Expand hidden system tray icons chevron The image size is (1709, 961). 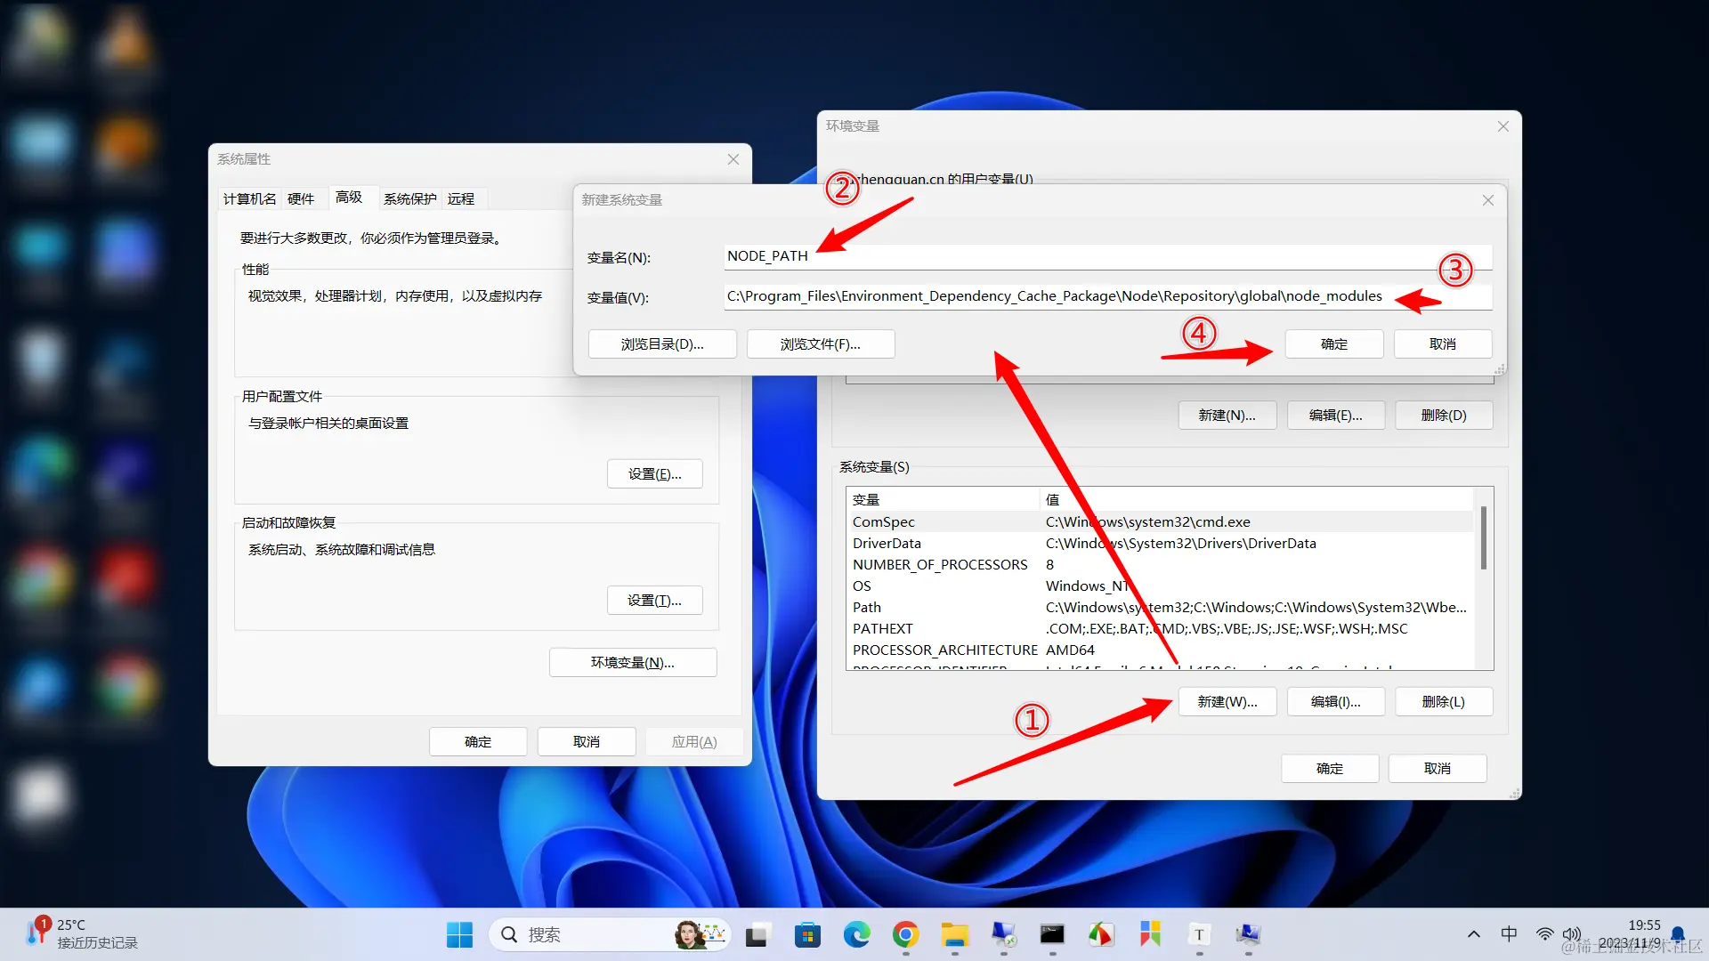click(x=1474, y=934)
